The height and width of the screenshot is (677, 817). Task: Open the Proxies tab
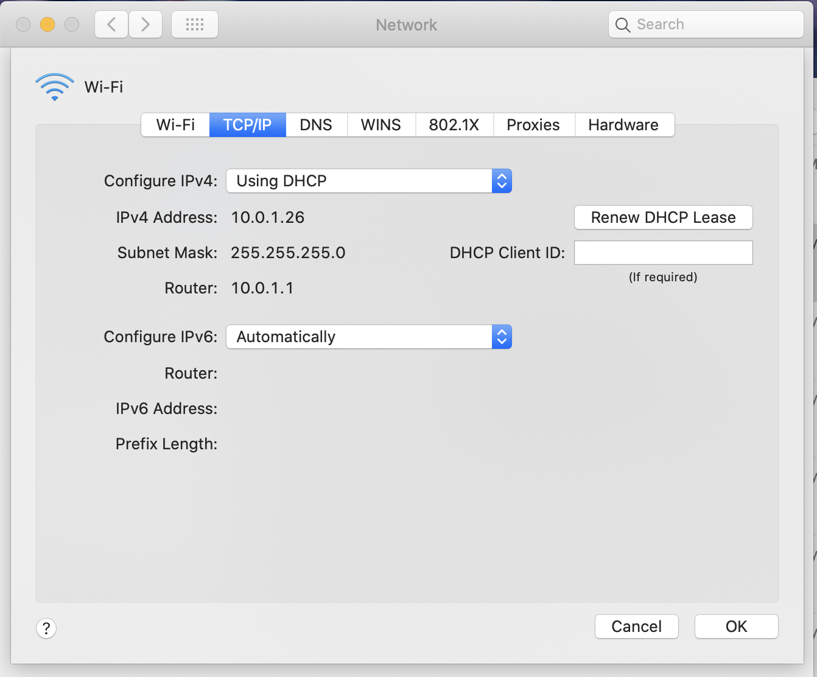click(x=533, y=125)
